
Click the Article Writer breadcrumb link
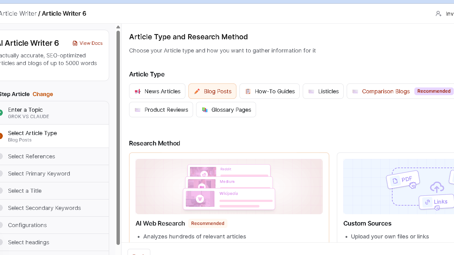pyautogui.click(x=18, y=14)
